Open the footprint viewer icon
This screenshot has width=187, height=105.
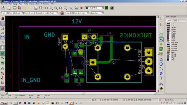coord(20,8)
